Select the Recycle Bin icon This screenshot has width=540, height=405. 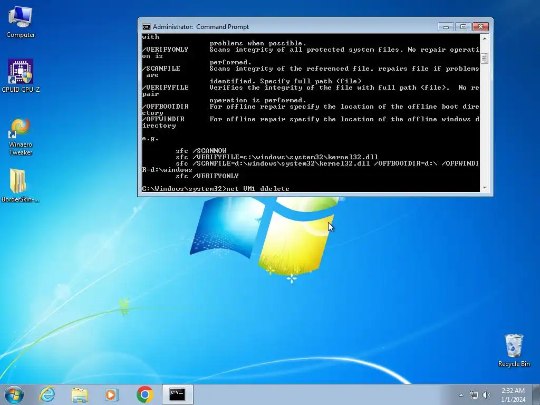click(514, 350)
